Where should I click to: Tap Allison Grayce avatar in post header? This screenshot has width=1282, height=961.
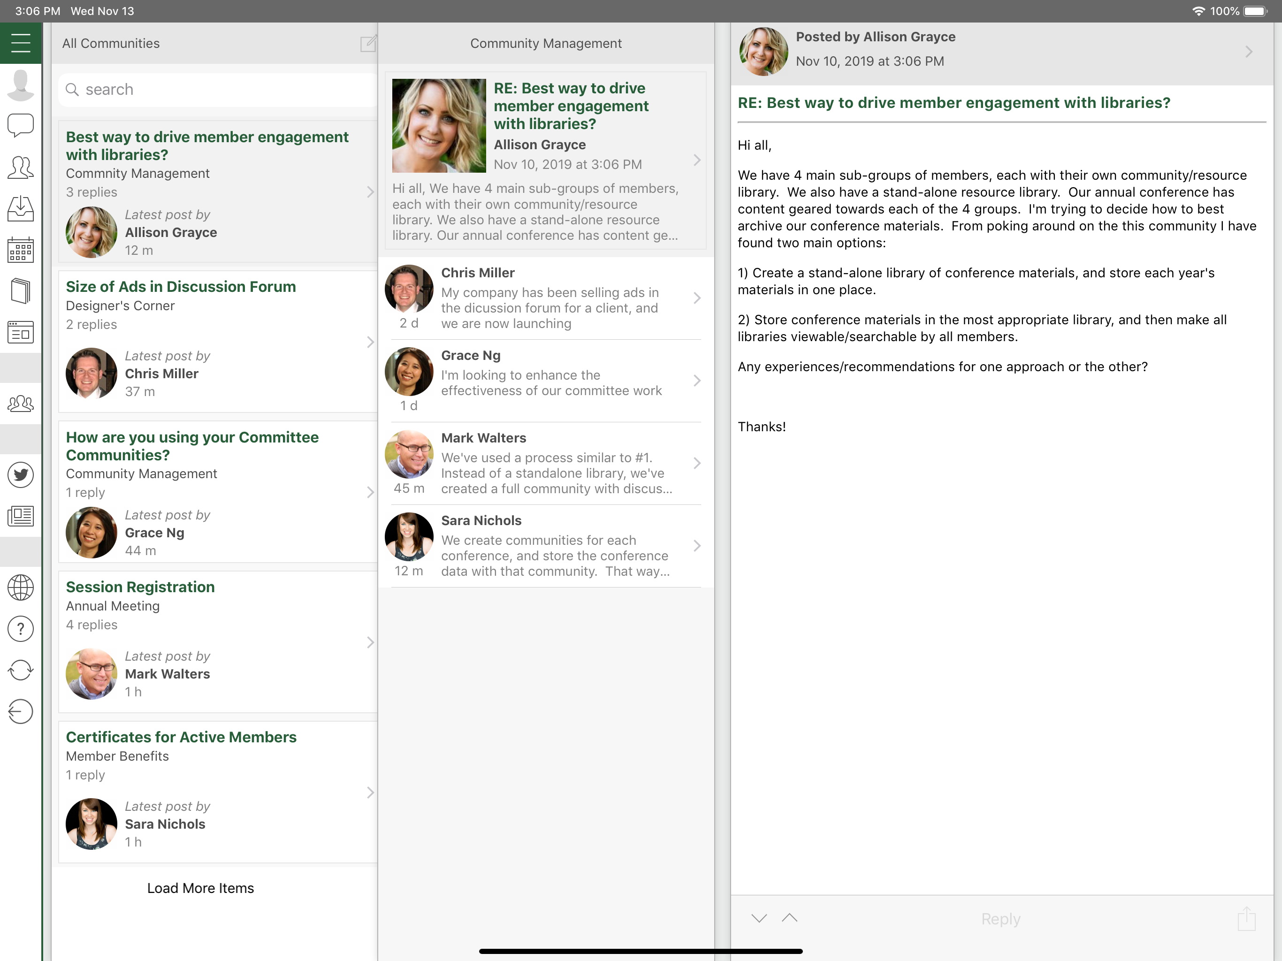763,51
